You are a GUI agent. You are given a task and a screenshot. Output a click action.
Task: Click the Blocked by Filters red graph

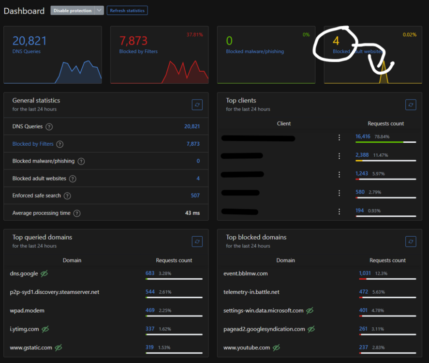click(159, 72)
